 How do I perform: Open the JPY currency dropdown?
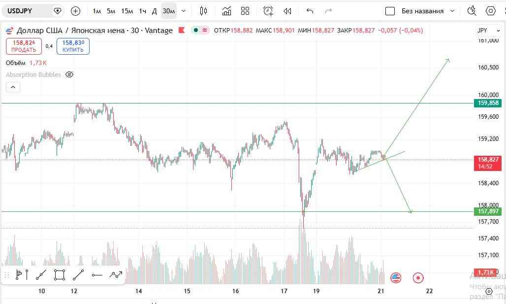click(489, 31)
